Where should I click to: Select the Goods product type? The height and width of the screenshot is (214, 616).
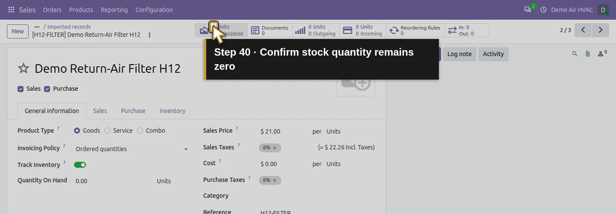[x=77, y=131]
